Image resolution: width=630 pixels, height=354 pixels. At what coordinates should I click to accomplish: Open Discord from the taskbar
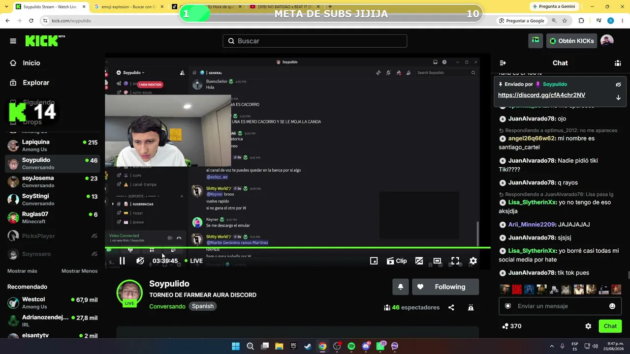coord(366,346)
